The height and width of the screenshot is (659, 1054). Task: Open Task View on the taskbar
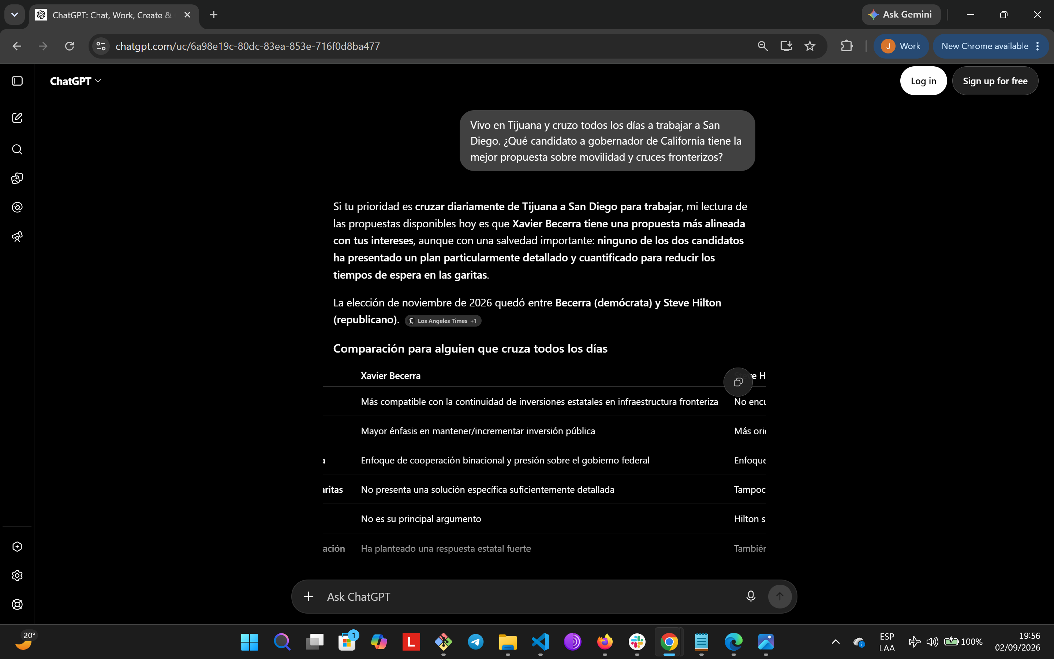coord(314,642)
